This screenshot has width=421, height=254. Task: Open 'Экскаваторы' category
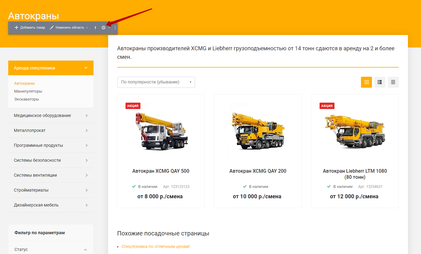coord(27,99)
